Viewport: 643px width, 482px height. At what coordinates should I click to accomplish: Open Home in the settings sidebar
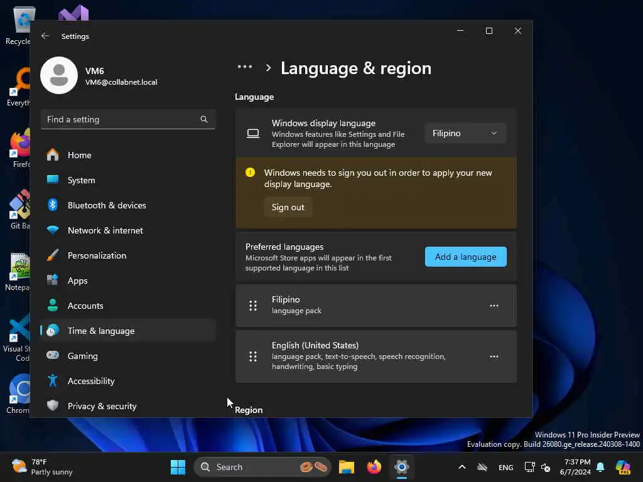[x=128, y=155]
